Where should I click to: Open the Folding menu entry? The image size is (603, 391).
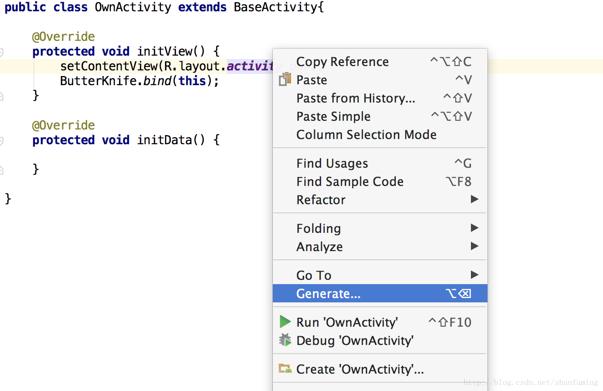point(380,229)
